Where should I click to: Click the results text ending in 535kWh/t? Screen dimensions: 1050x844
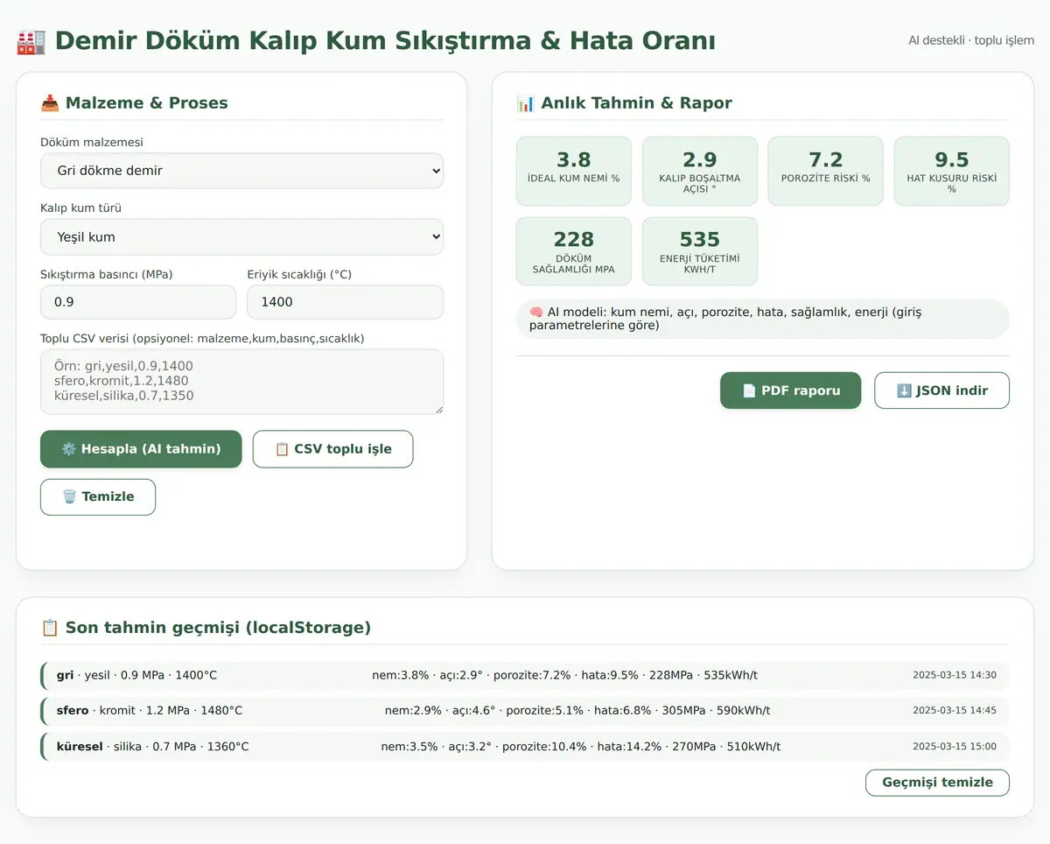[565, 675]
